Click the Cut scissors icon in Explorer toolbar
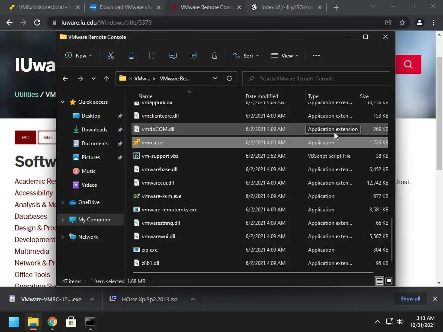The image size is (443, 332). pos(110,56)
